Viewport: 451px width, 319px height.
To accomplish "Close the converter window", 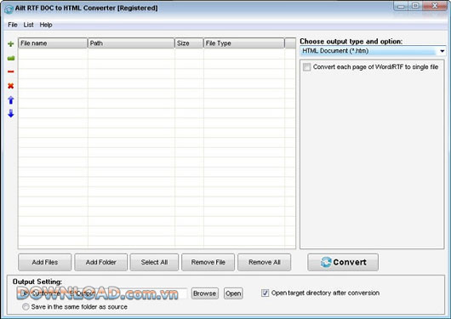I will tap(435, 6).
